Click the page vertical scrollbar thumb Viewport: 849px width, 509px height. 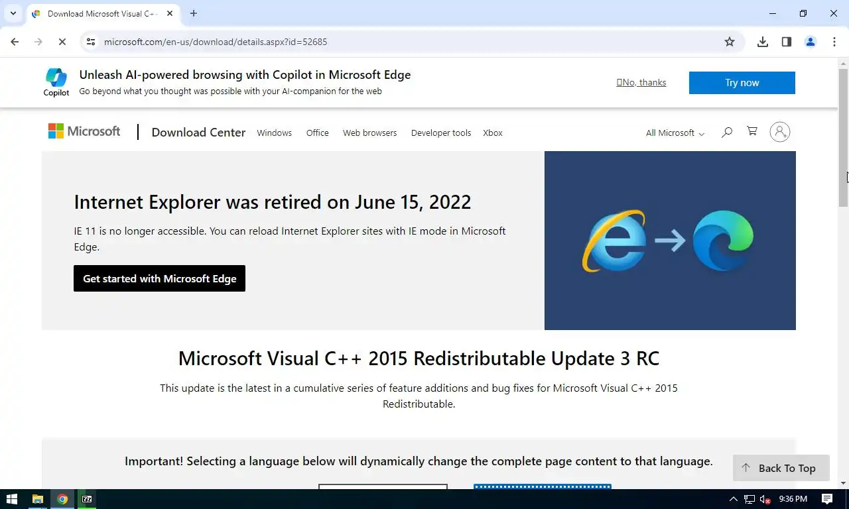tap(844, 138)
